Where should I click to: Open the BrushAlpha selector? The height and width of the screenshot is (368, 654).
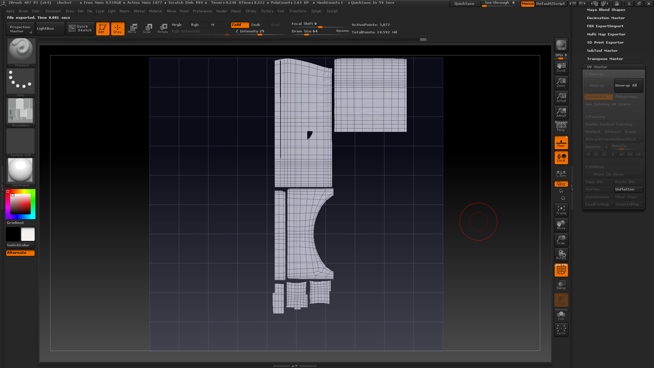(20, 112)
